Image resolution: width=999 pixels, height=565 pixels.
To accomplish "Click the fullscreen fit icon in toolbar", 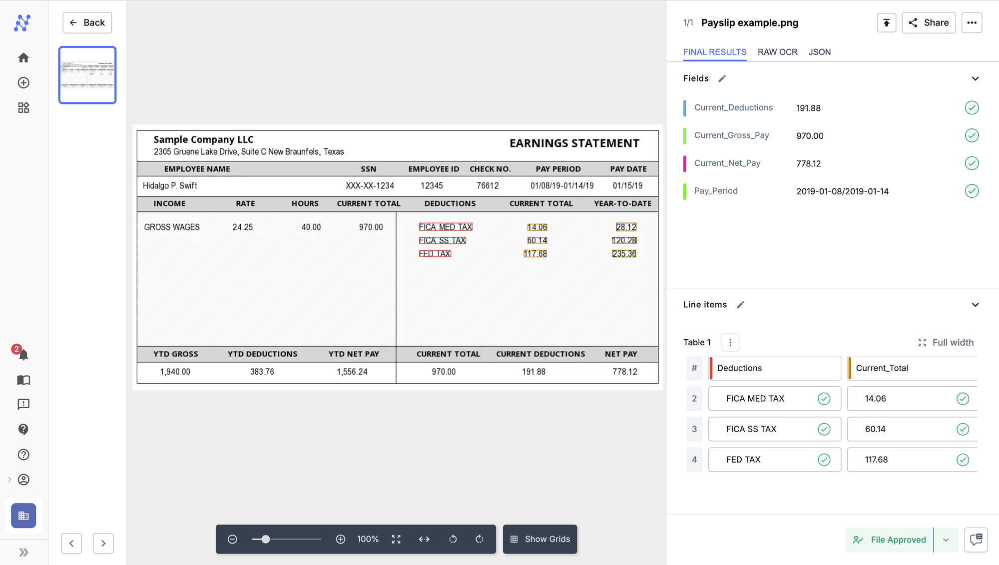I will tap(396, 539).
